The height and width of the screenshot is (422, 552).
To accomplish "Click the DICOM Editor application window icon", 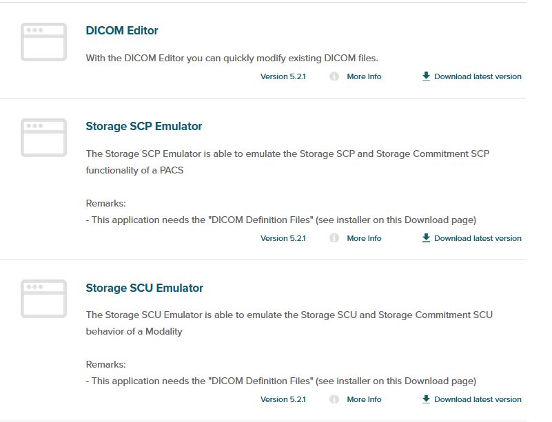I will [x=44, y=42].
